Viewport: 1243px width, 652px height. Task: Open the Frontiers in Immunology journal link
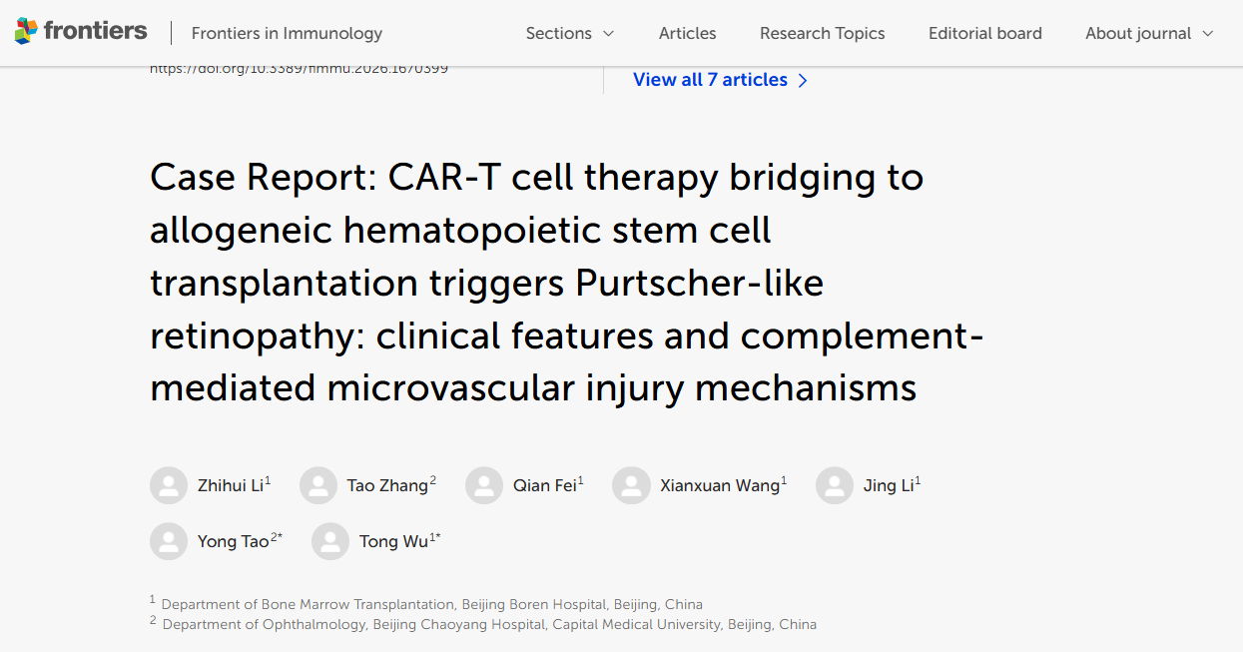coord(287,33)
